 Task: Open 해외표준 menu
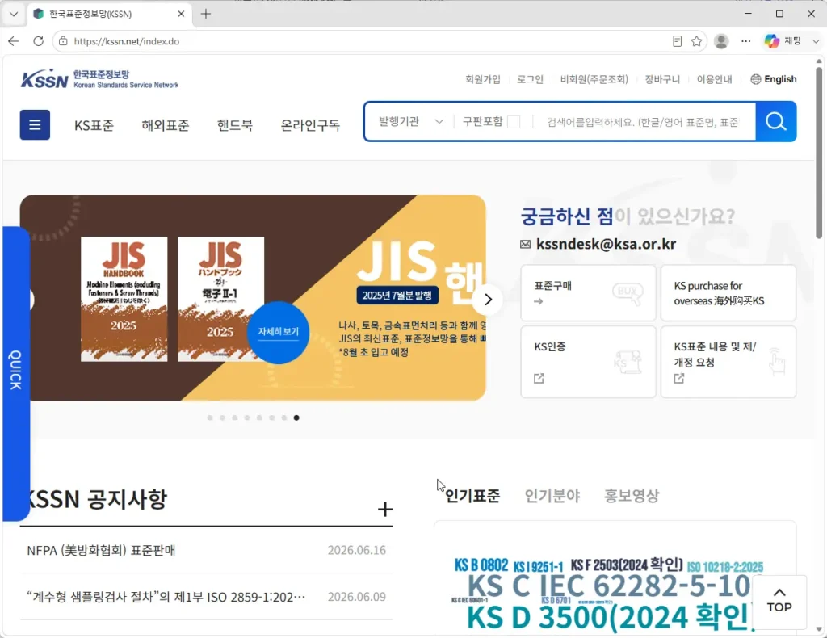pos(166,125)
